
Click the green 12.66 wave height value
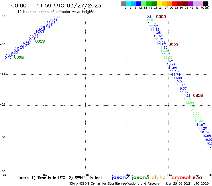click(190, 102)
